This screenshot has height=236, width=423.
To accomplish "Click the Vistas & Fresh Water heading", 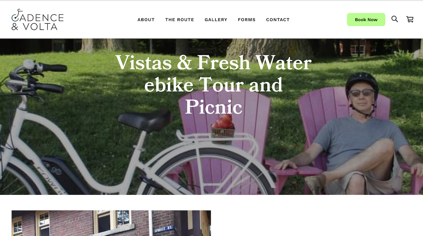I will (x=213, y=84).
